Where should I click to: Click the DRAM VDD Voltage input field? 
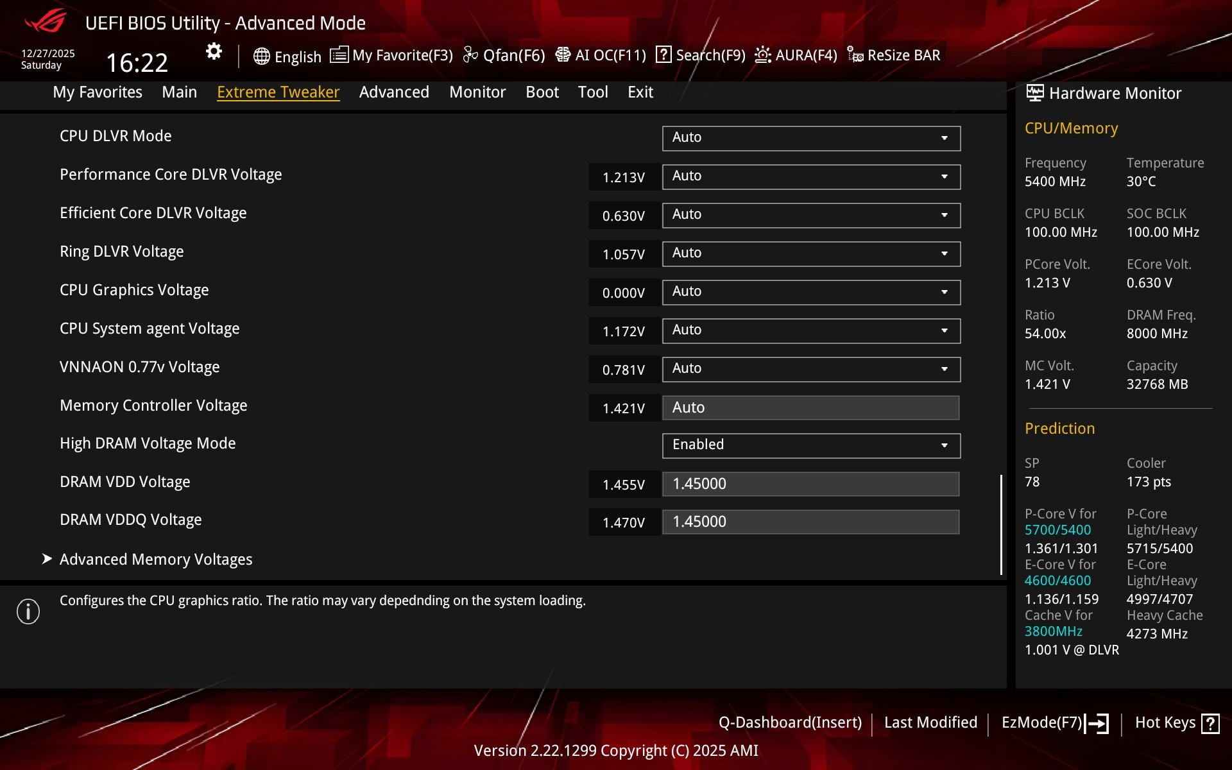(x=810, y=484)
